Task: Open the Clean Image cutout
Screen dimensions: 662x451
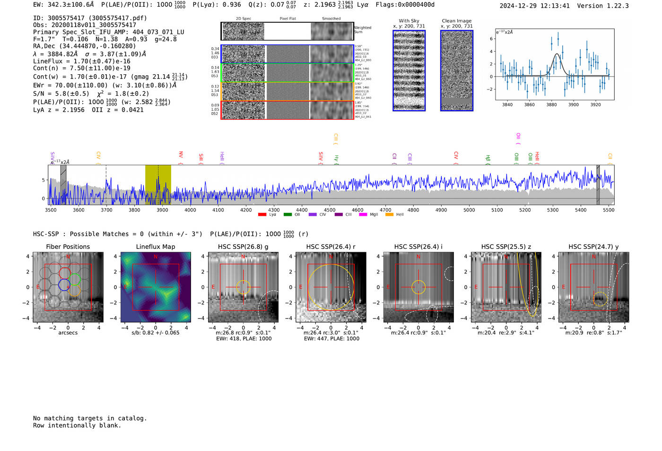Action: click(457, 71)
